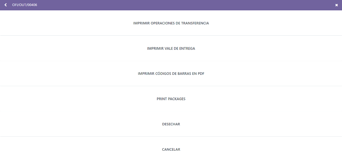Go back using the left chevron arrow

(6, 5)
